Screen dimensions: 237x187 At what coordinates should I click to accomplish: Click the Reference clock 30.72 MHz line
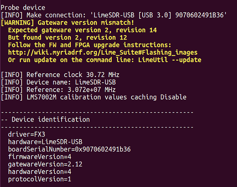[60, 75]
